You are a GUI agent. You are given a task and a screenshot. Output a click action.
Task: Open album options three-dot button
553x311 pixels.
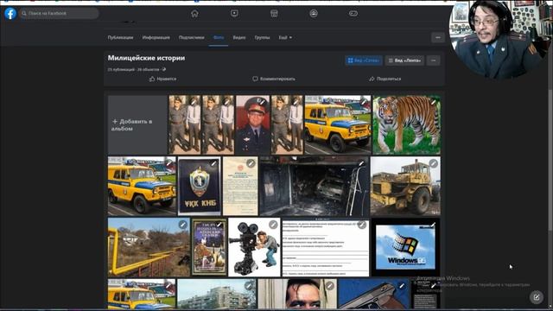click(434, 60)
